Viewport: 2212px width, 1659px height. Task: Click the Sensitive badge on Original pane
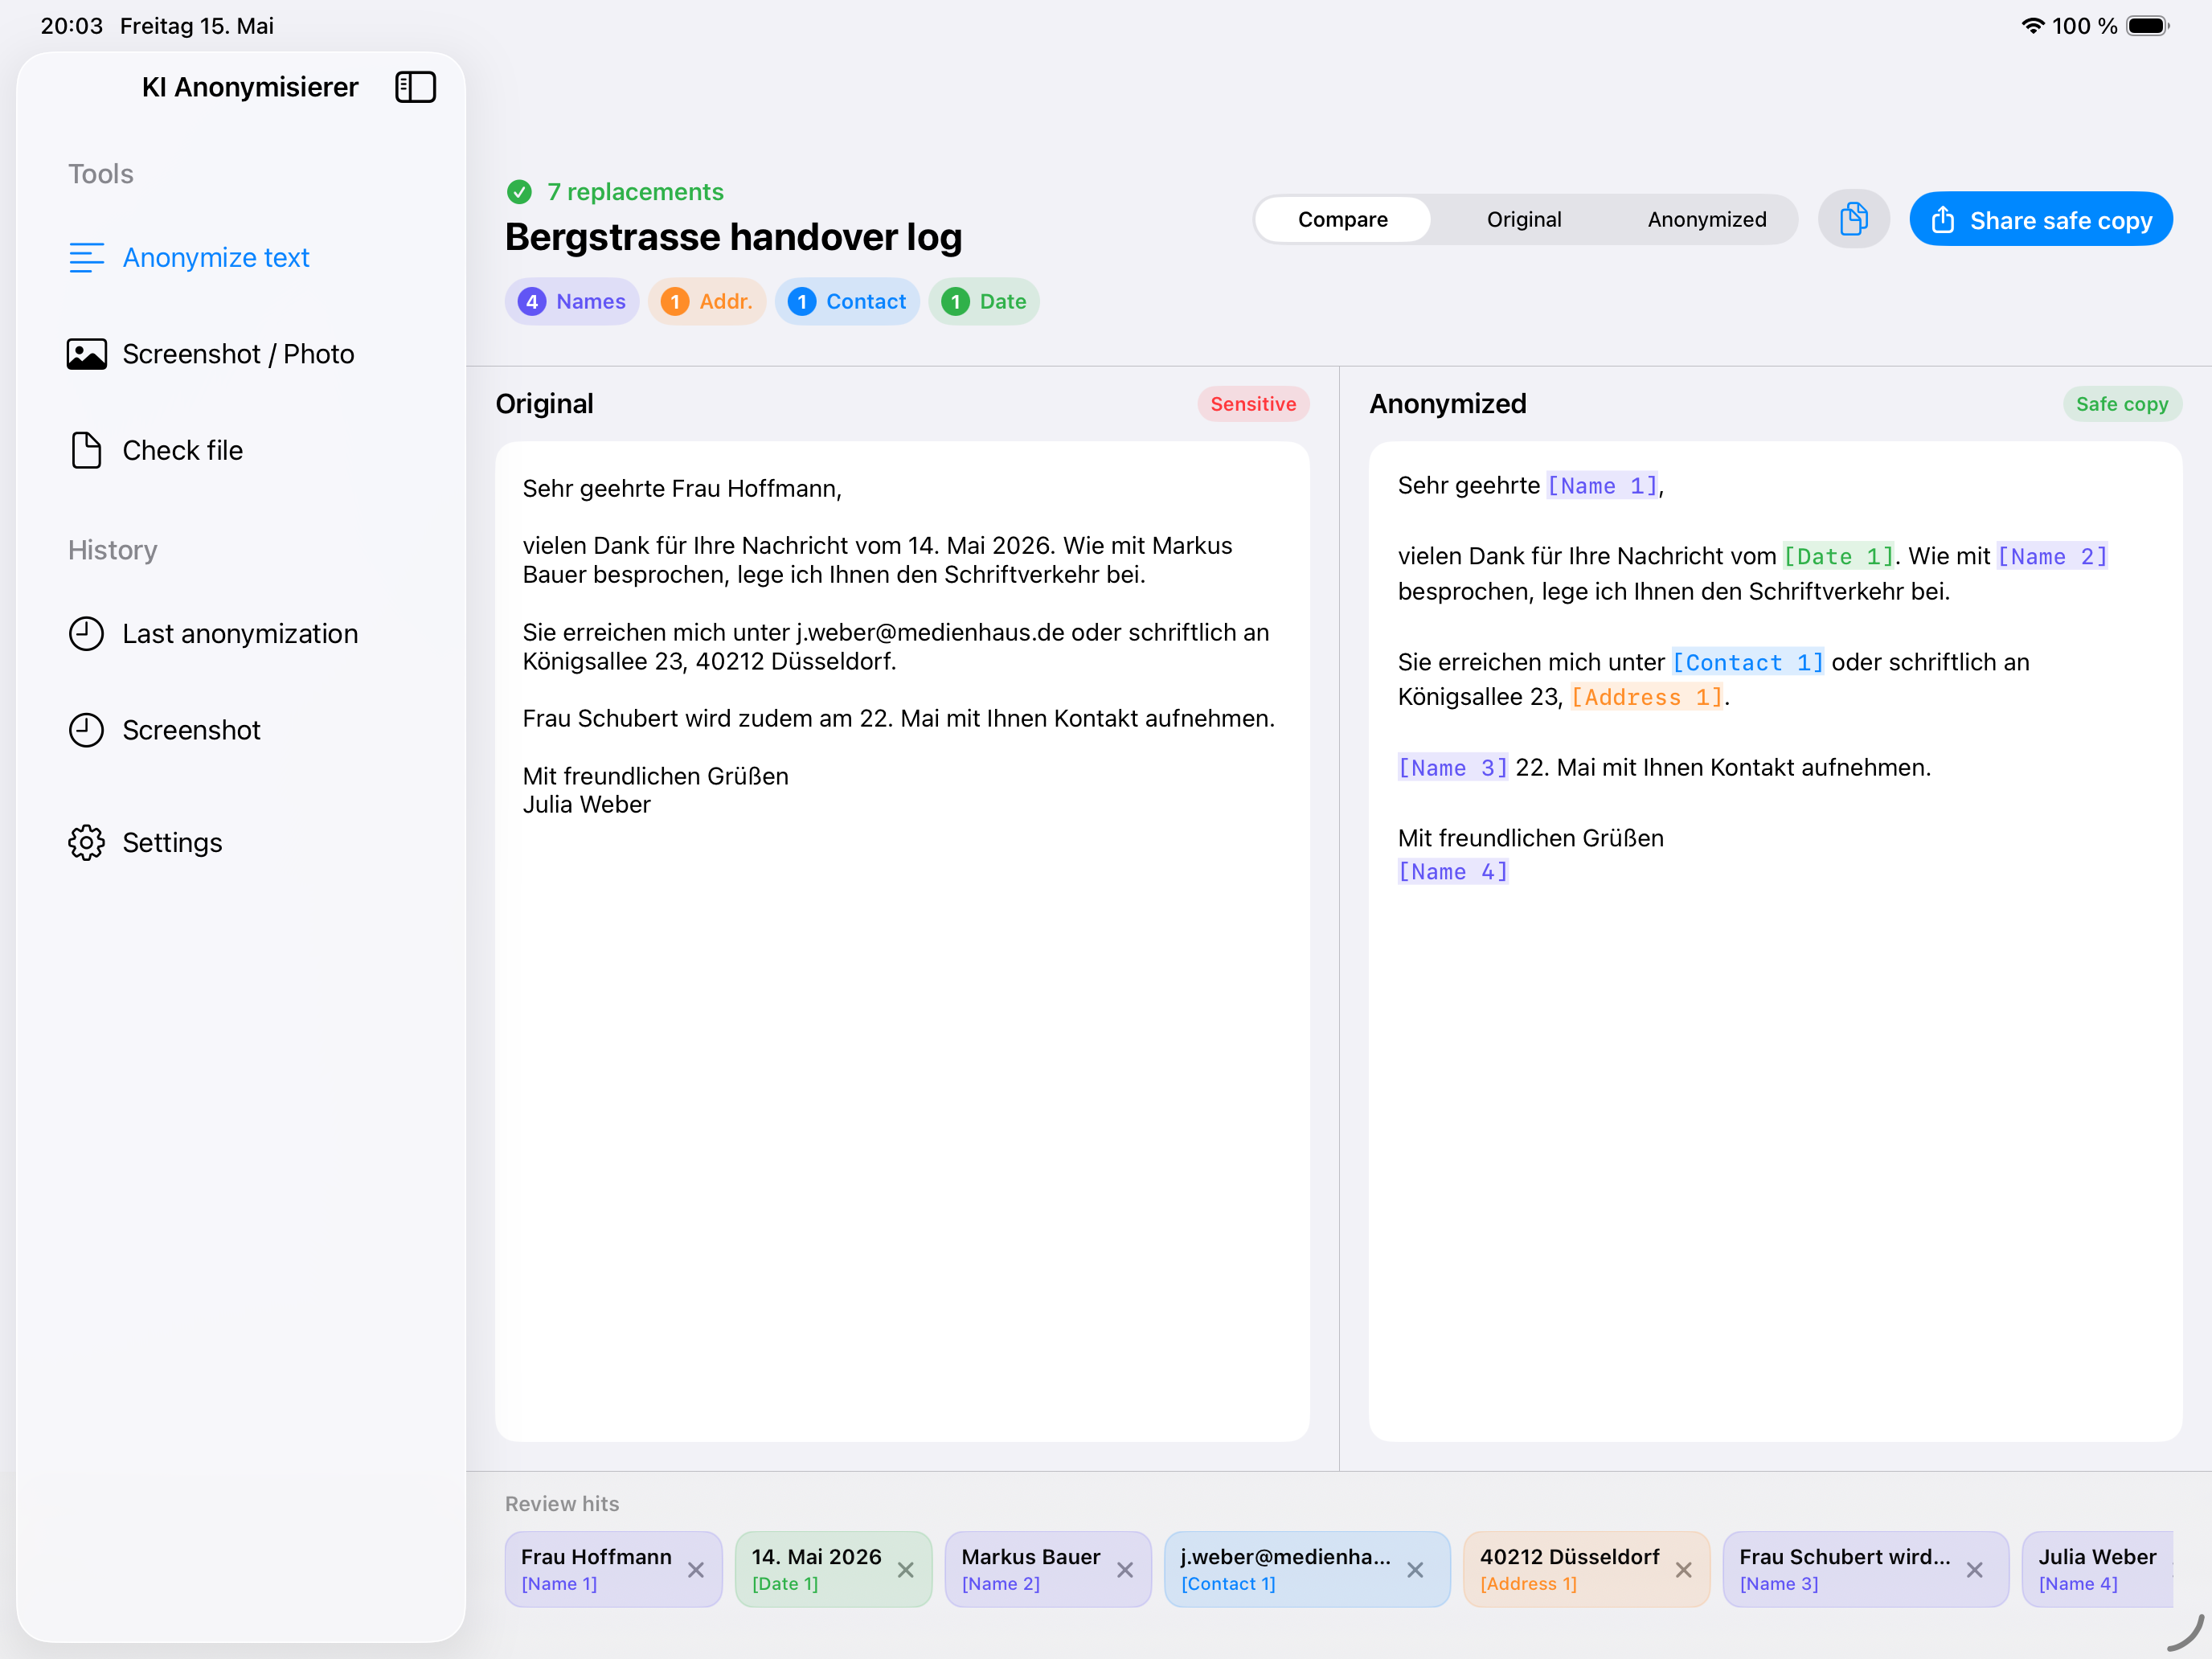[1253, 404]
